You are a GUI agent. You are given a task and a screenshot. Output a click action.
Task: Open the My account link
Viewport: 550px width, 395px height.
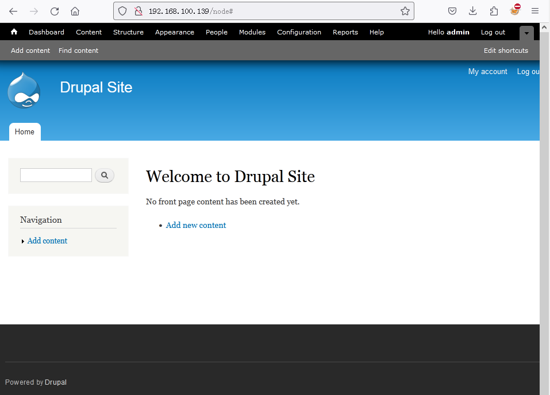click(487, 72)
